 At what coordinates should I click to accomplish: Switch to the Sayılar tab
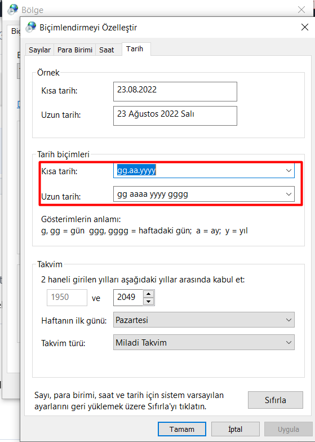point(39,50)
